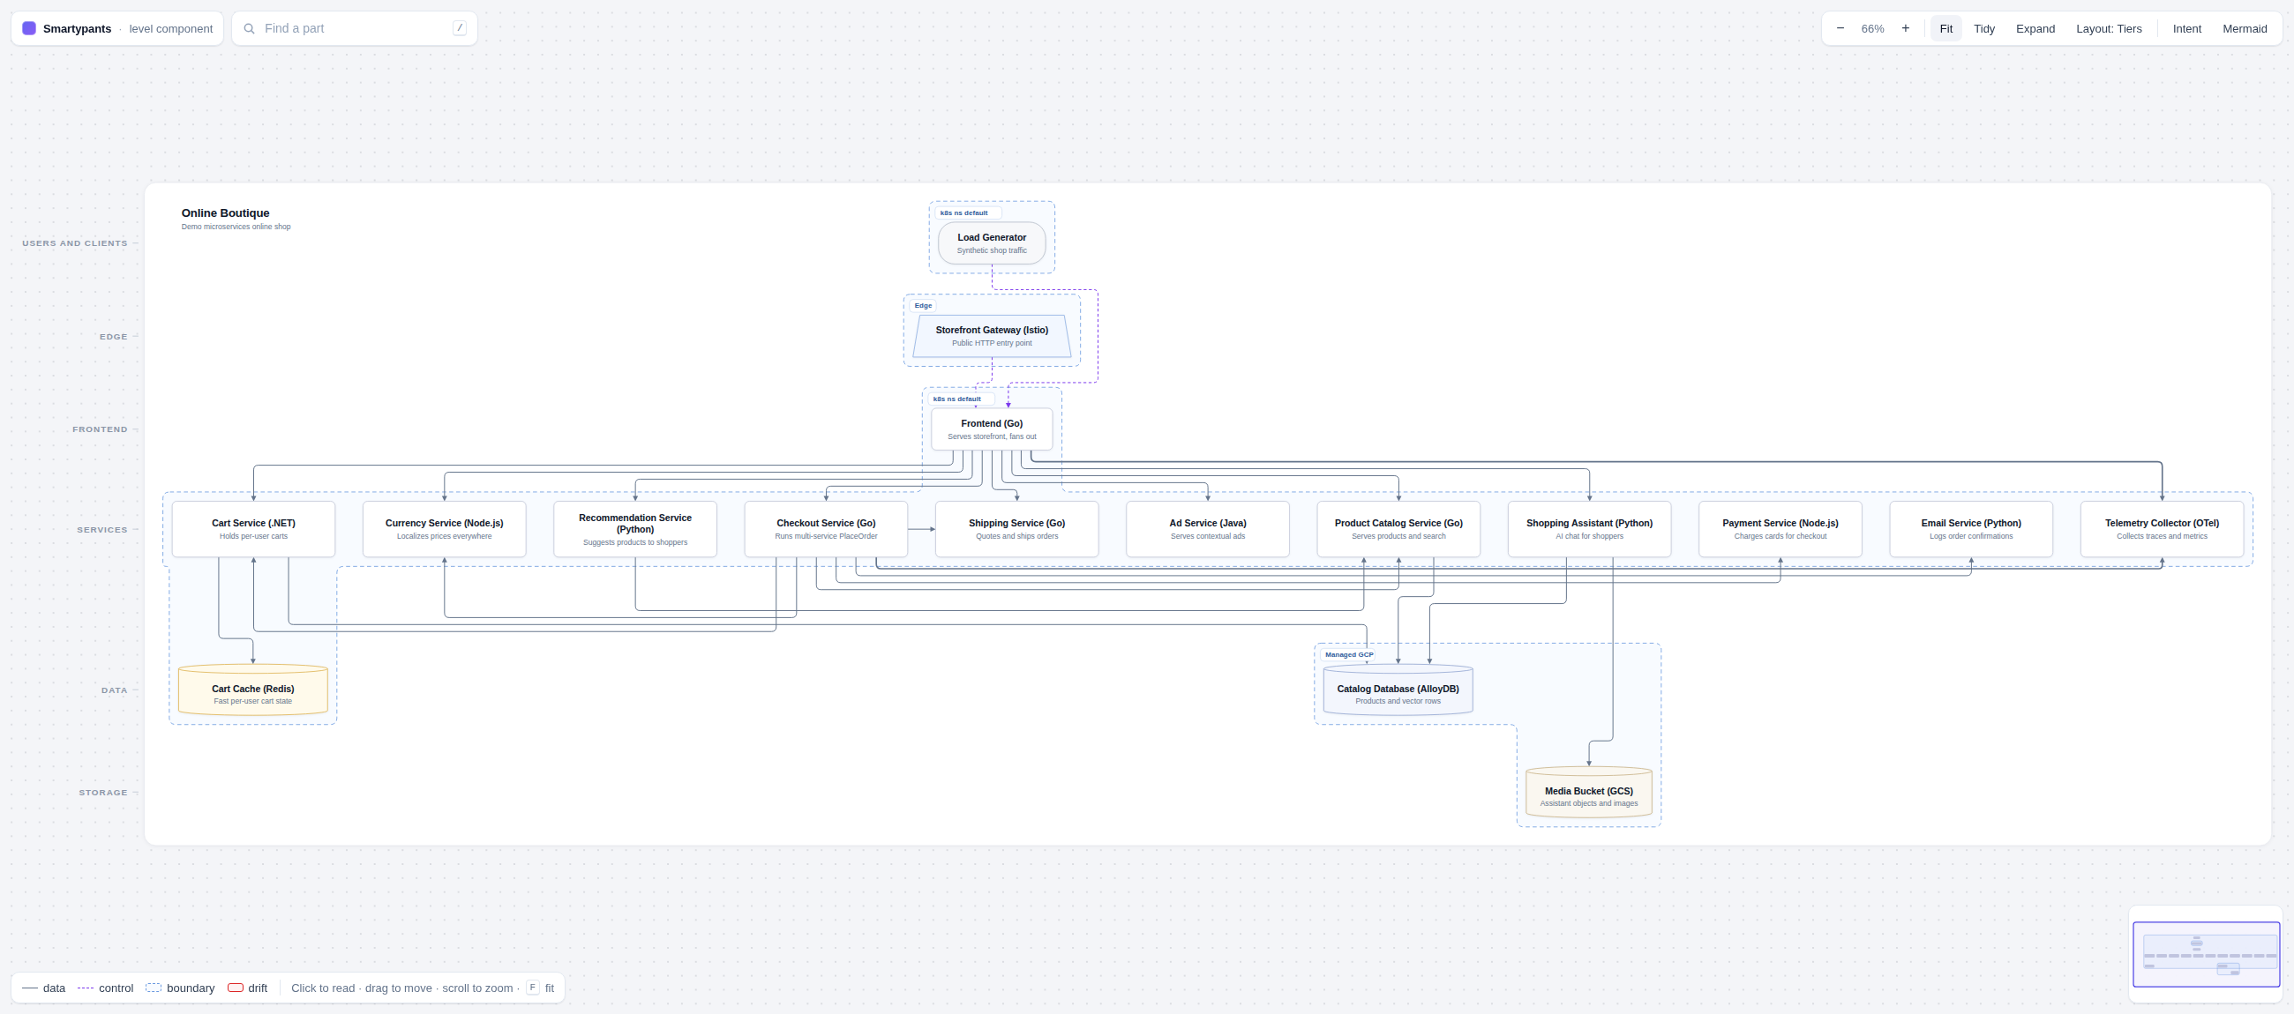The image size is (2294, 1014).
Task: Click the Tidy layout button
Action: pyautogui.click(x=1983, y=28)
